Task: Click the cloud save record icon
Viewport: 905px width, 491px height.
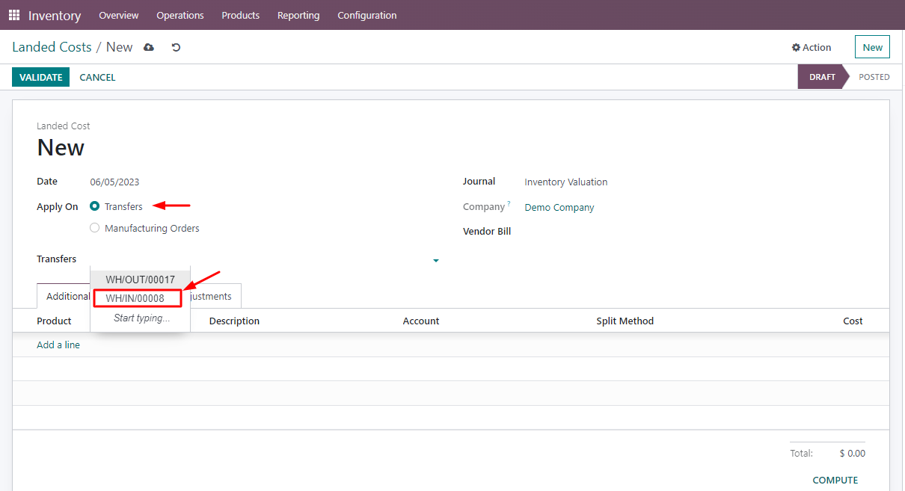Action: (x=149, y=47)
